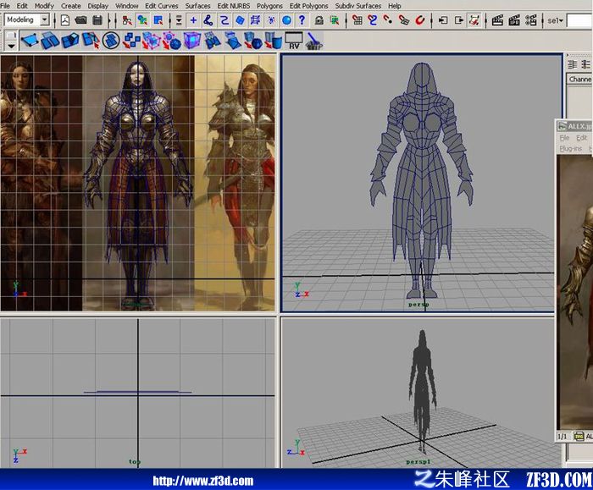
Task: Click the persp1 viewport label
Action: (x=418, y=462)
